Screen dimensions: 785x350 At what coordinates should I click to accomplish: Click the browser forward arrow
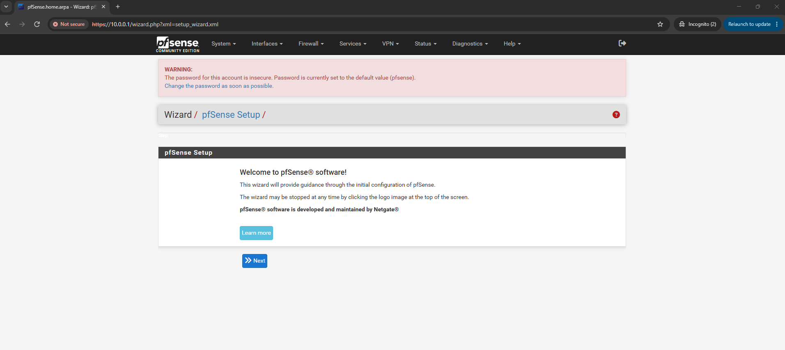22,24
